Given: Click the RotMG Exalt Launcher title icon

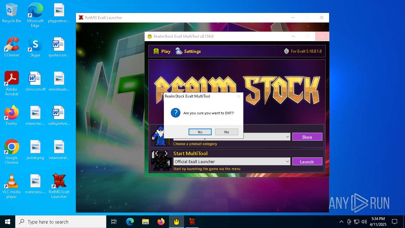Looking at the screenshot, I should point(81,18).
